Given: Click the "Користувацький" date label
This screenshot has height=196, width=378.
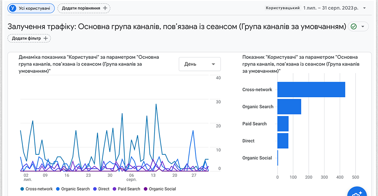Looking at the screenshot, I should click(x=283, y=8).
